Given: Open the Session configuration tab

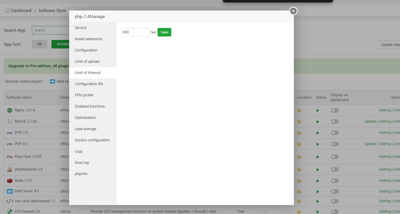Looking at the screenshot, I should (x=93, y=140).
